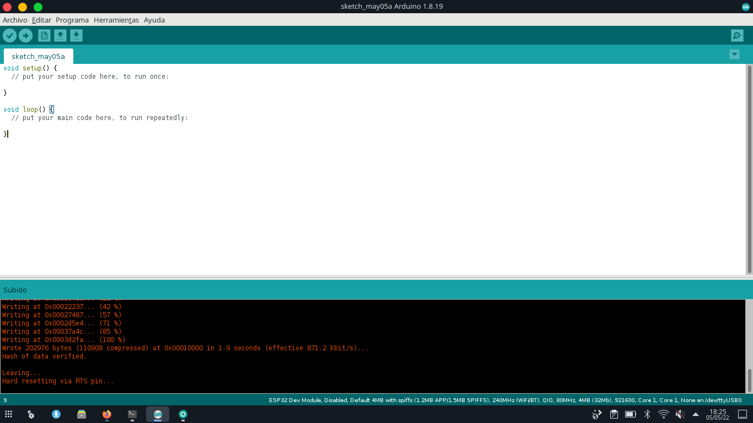Screen dimensions: 753x423
Task: Click the Upload arrow button
Action: (25, 36)
